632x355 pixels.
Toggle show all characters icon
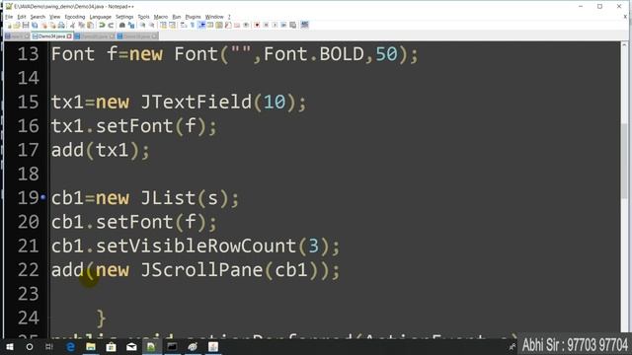pos(193,25)
